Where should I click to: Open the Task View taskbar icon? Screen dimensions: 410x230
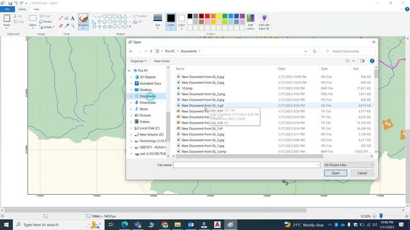tap(111, 224)
